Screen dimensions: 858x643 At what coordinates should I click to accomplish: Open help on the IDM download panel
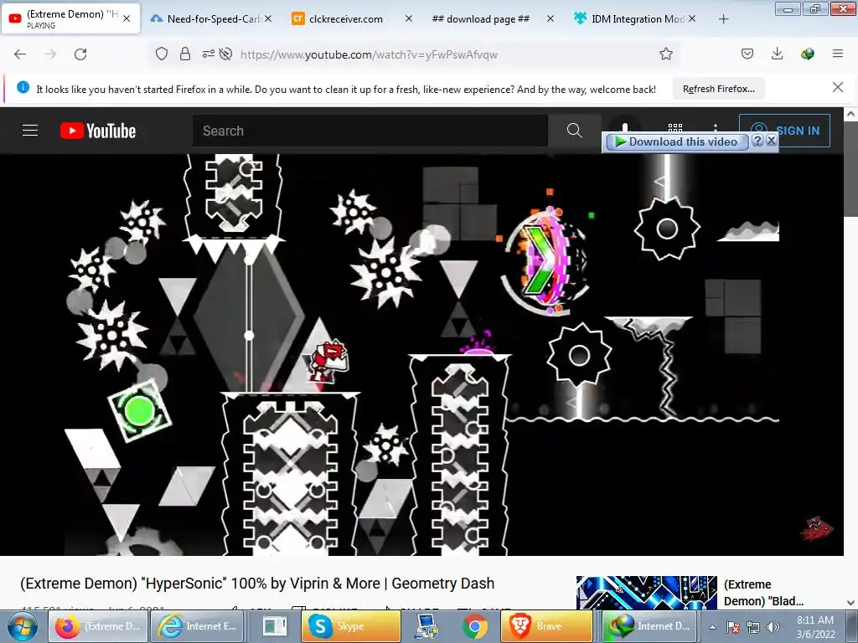(x=757, y=141)
